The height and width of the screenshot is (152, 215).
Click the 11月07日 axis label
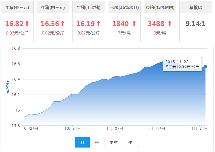click(115, 129)
